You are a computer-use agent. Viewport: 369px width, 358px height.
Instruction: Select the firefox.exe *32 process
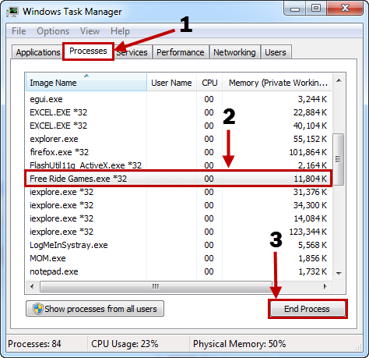pos(178,152)
